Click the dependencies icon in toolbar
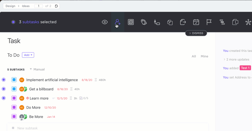This screenshot has width=252, height=131. [x=222, y=22]
